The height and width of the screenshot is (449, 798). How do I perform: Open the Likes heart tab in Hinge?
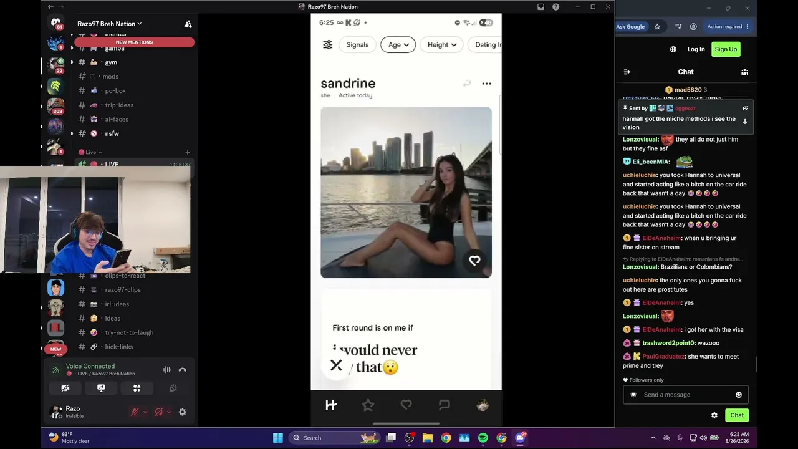point(406,405)
